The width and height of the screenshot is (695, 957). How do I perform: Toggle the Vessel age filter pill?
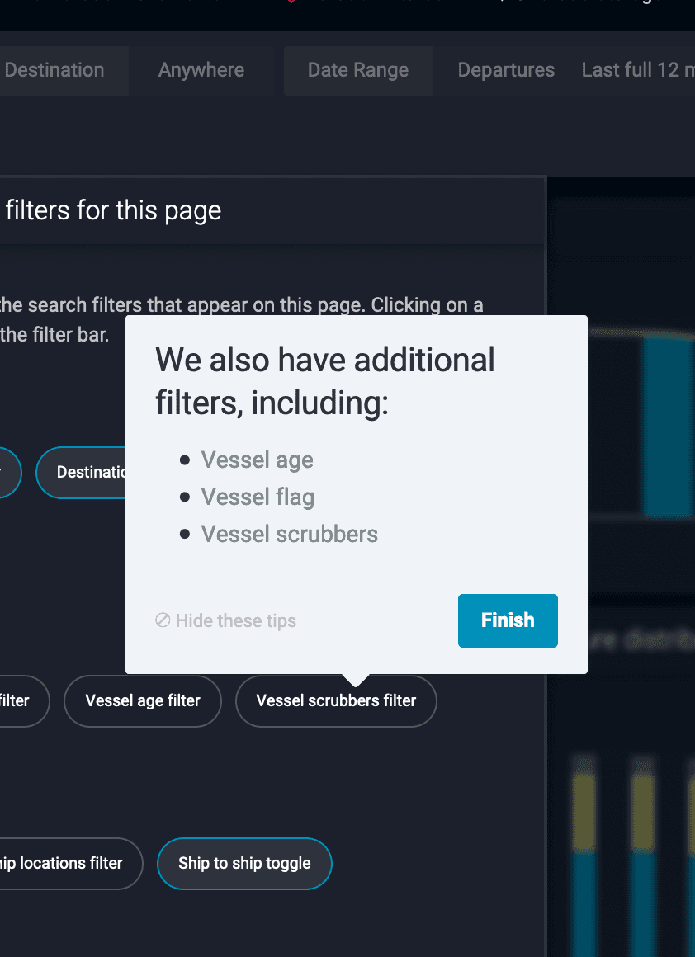tap(142, 700)
